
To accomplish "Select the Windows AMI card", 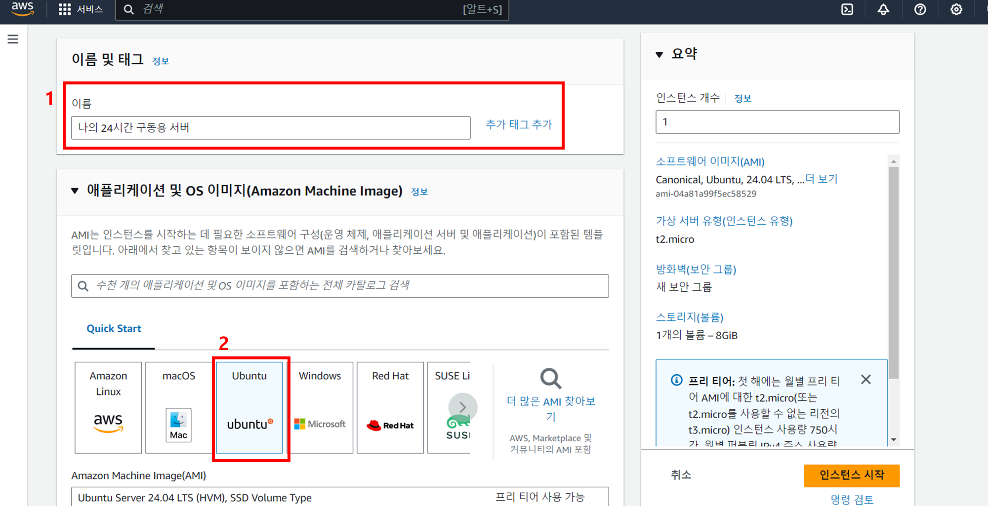I will (x=320, y=407).
